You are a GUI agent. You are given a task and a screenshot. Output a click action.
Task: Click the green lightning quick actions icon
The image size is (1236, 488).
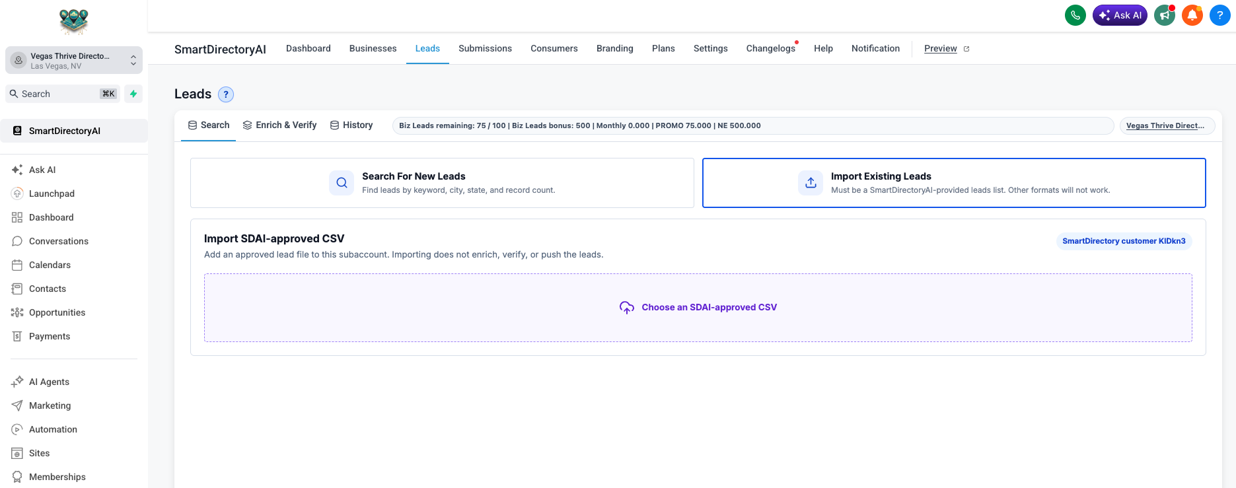(x=133, y=94)
